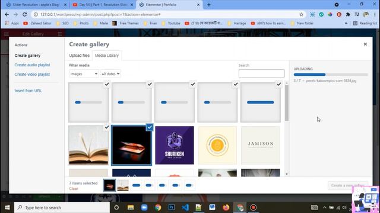Viewport: 380px width, 213px height.
Task: Open the Free Themes bookmark
Action: click(x=125, y=23)
